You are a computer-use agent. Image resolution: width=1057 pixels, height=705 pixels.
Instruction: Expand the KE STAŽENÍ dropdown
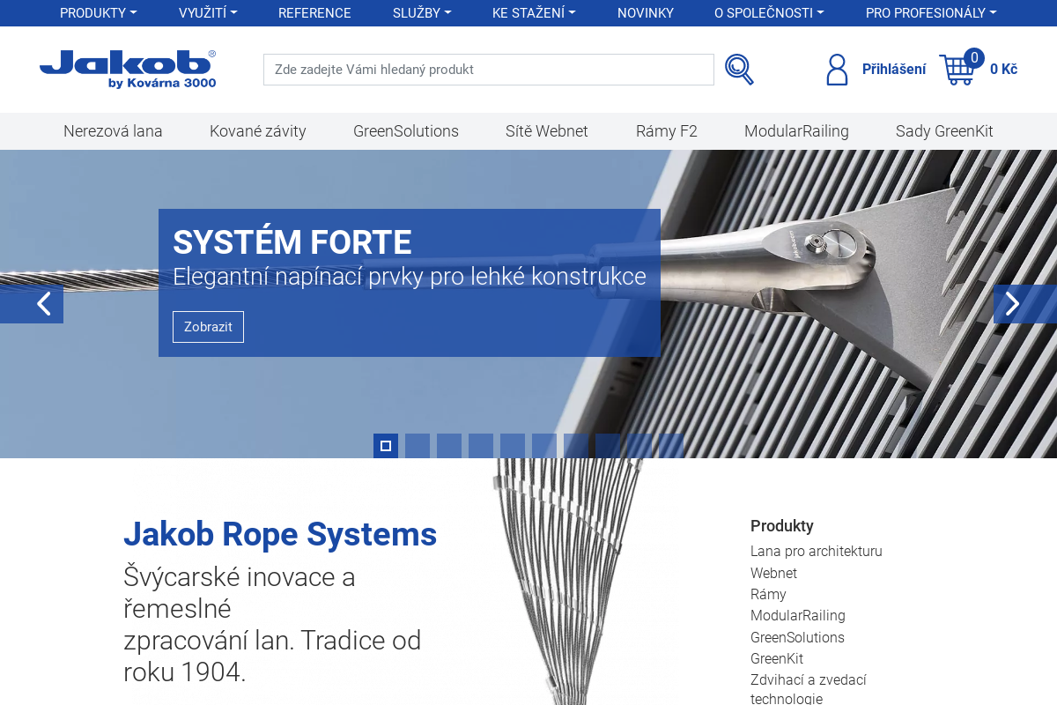pyautogui.click(x=533, y=13)
